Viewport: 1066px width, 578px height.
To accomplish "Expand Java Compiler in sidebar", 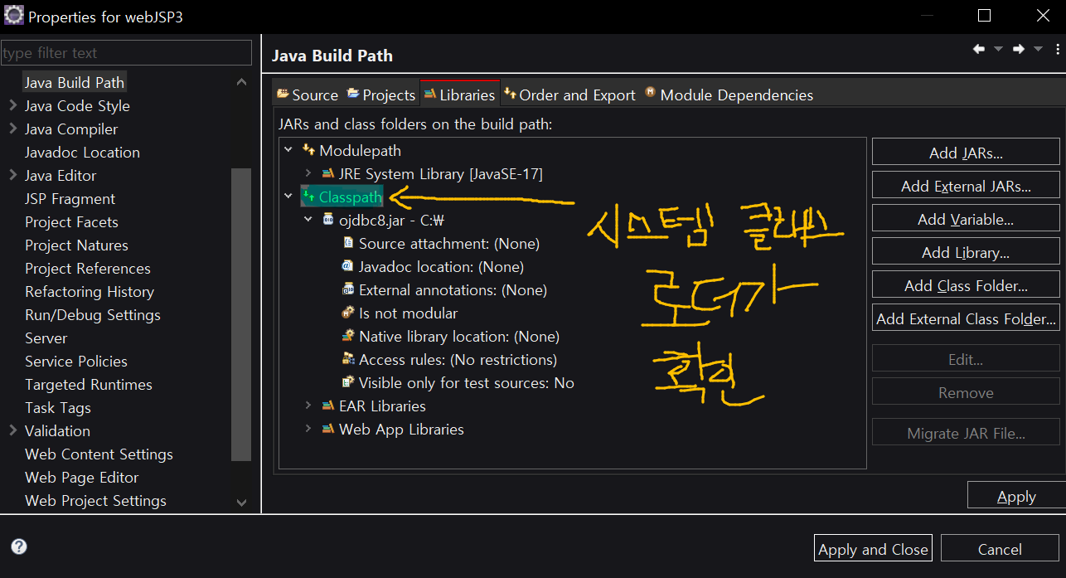I will pos(12,129).
